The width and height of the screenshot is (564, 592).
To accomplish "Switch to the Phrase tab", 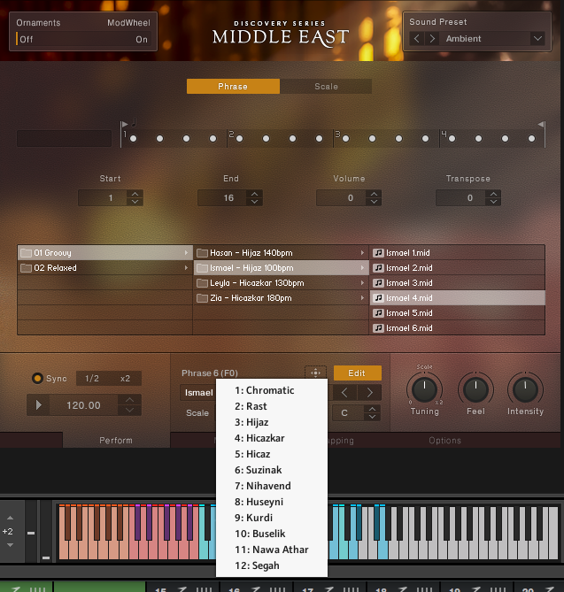I will [x=233, y=87].
